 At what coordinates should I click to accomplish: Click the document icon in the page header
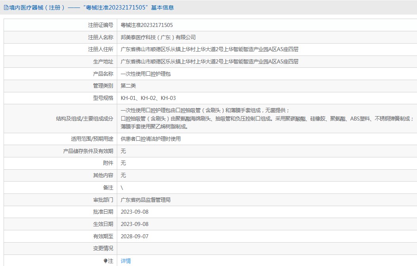(x=6, y=8)
